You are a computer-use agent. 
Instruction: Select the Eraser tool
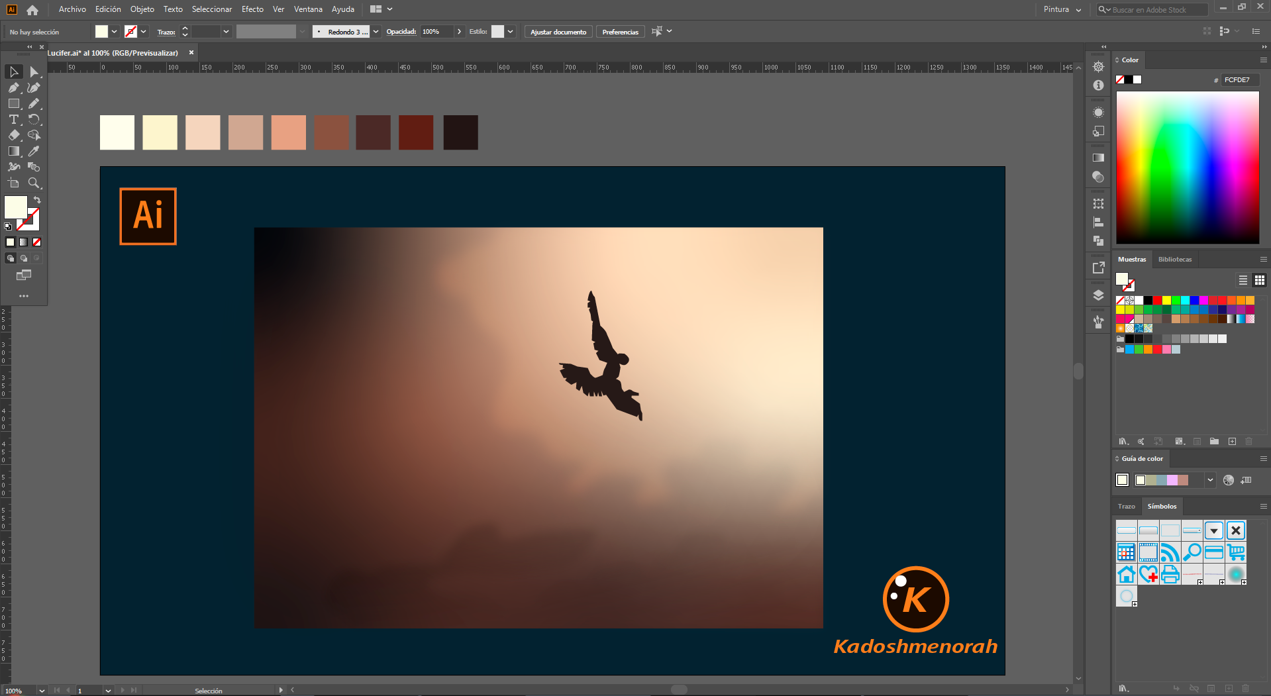click(14, 135)
